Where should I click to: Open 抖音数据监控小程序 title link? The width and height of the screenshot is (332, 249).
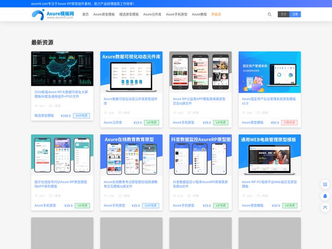point(200,184)
